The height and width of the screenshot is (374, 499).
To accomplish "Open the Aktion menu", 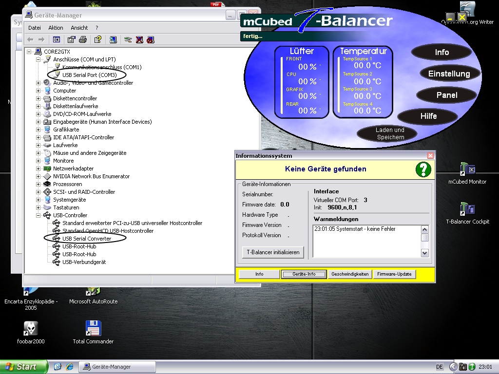I will (x=56, y=28).
